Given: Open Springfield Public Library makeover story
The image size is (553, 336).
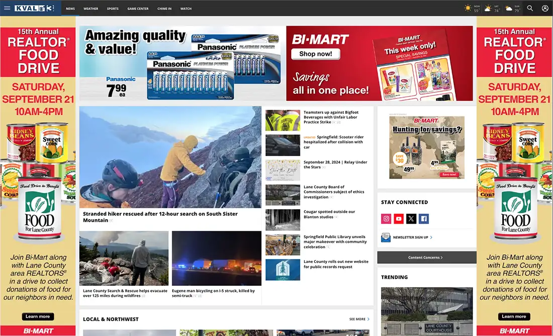Looking at the screenshot, I should point(335,242).
